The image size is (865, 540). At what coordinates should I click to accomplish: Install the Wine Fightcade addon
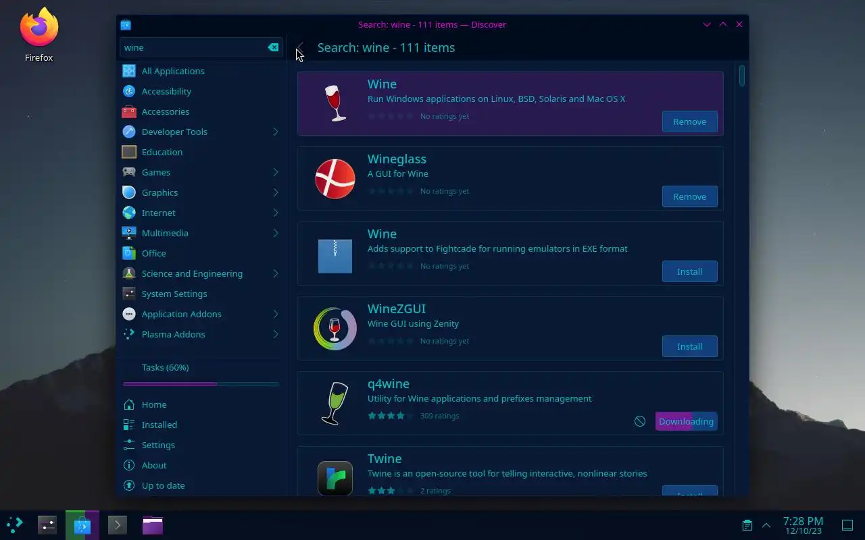pyautogui.click(x=689, y=271)
